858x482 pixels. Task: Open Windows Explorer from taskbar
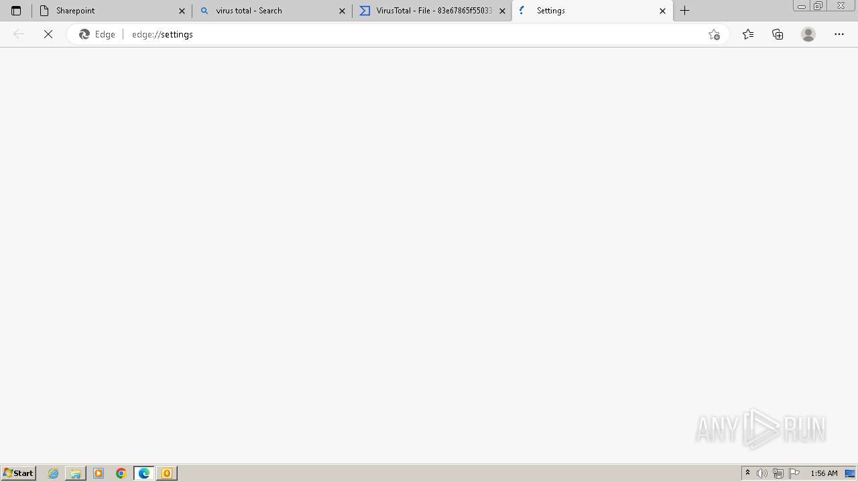click(76, 473)
